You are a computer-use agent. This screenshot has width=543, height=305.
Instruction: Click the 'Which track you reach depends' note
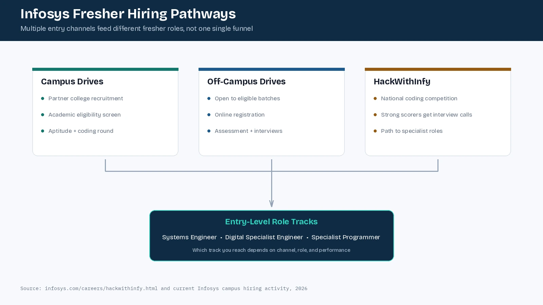point(271,250)
